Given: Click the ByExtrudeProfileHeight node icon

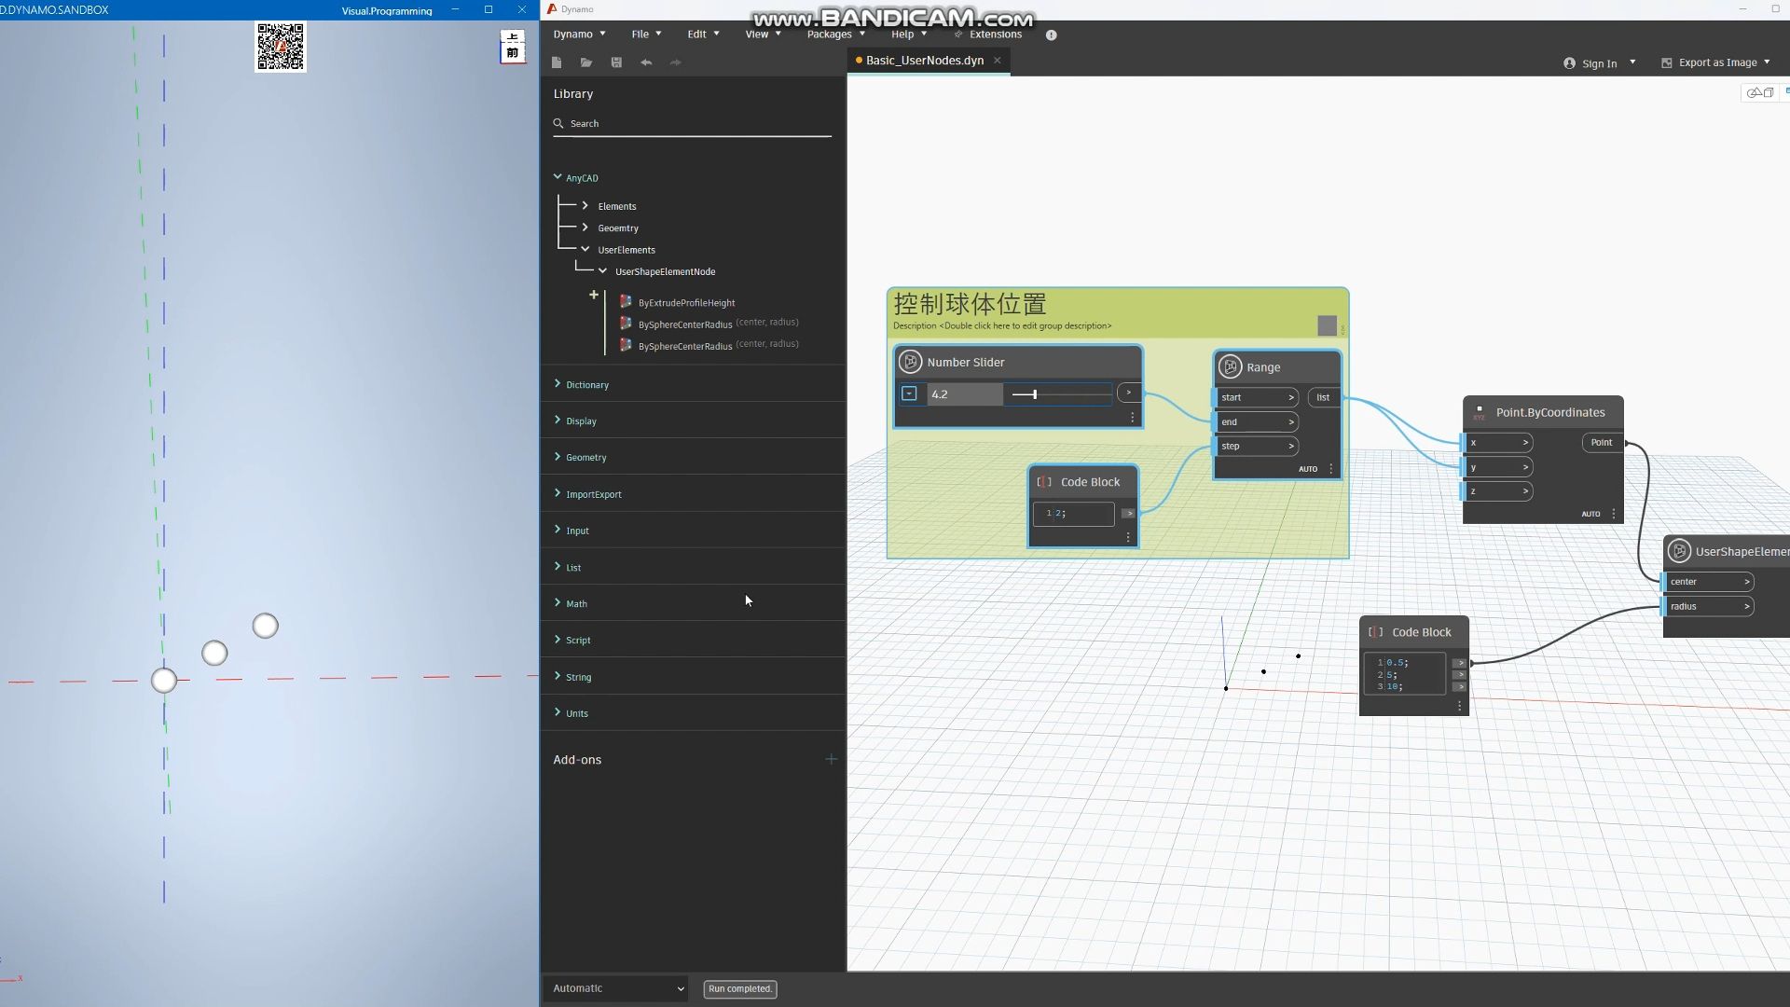Looking at the screenshot, I should pos(626,302).
